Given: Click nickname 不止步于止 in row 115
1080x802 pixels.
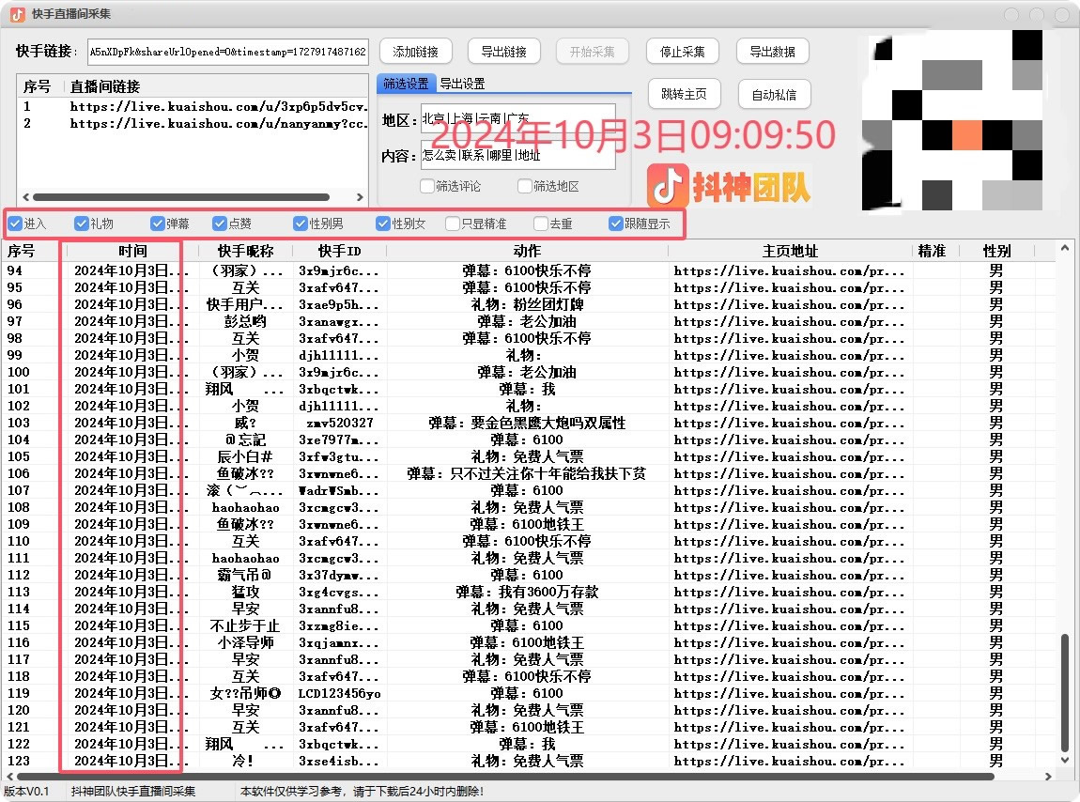Looking at the screenshot, I should 245,626.
